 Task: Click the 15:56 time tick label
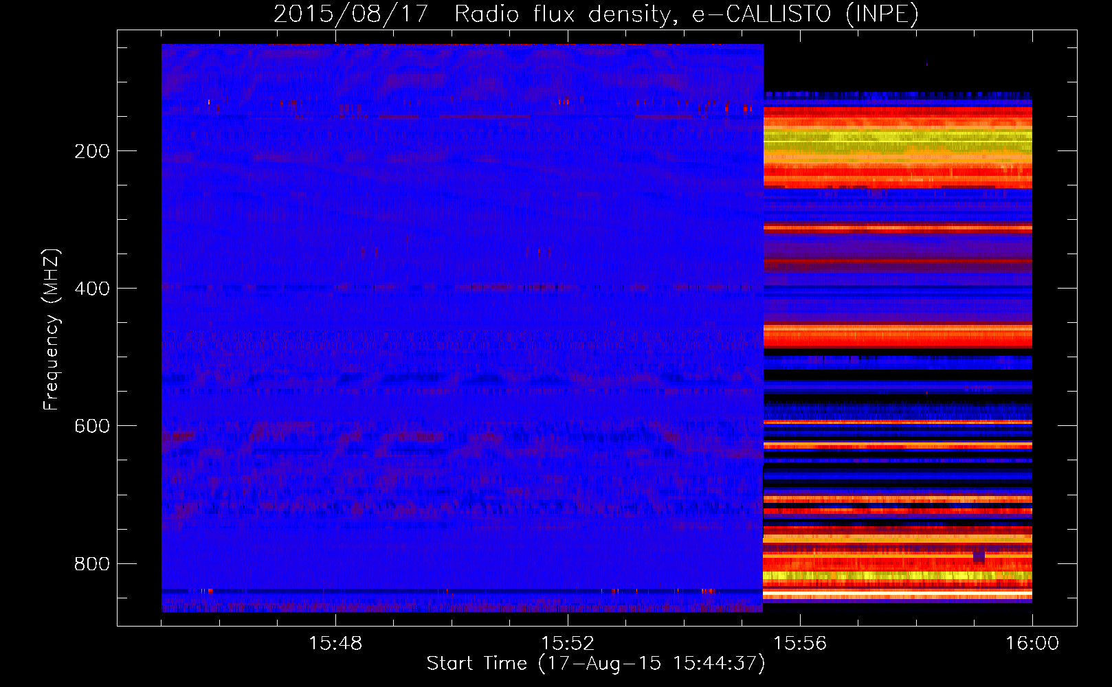tap(800, 644)
